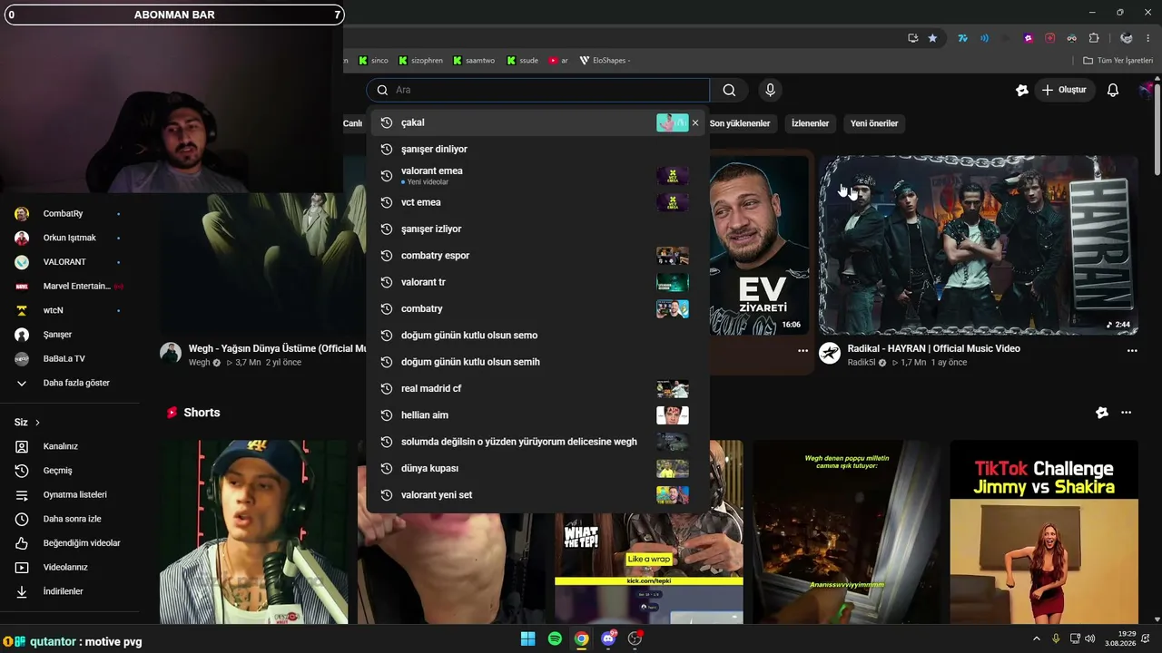Start voice search with the microphone
The image size is (1162, 653).
770,90
